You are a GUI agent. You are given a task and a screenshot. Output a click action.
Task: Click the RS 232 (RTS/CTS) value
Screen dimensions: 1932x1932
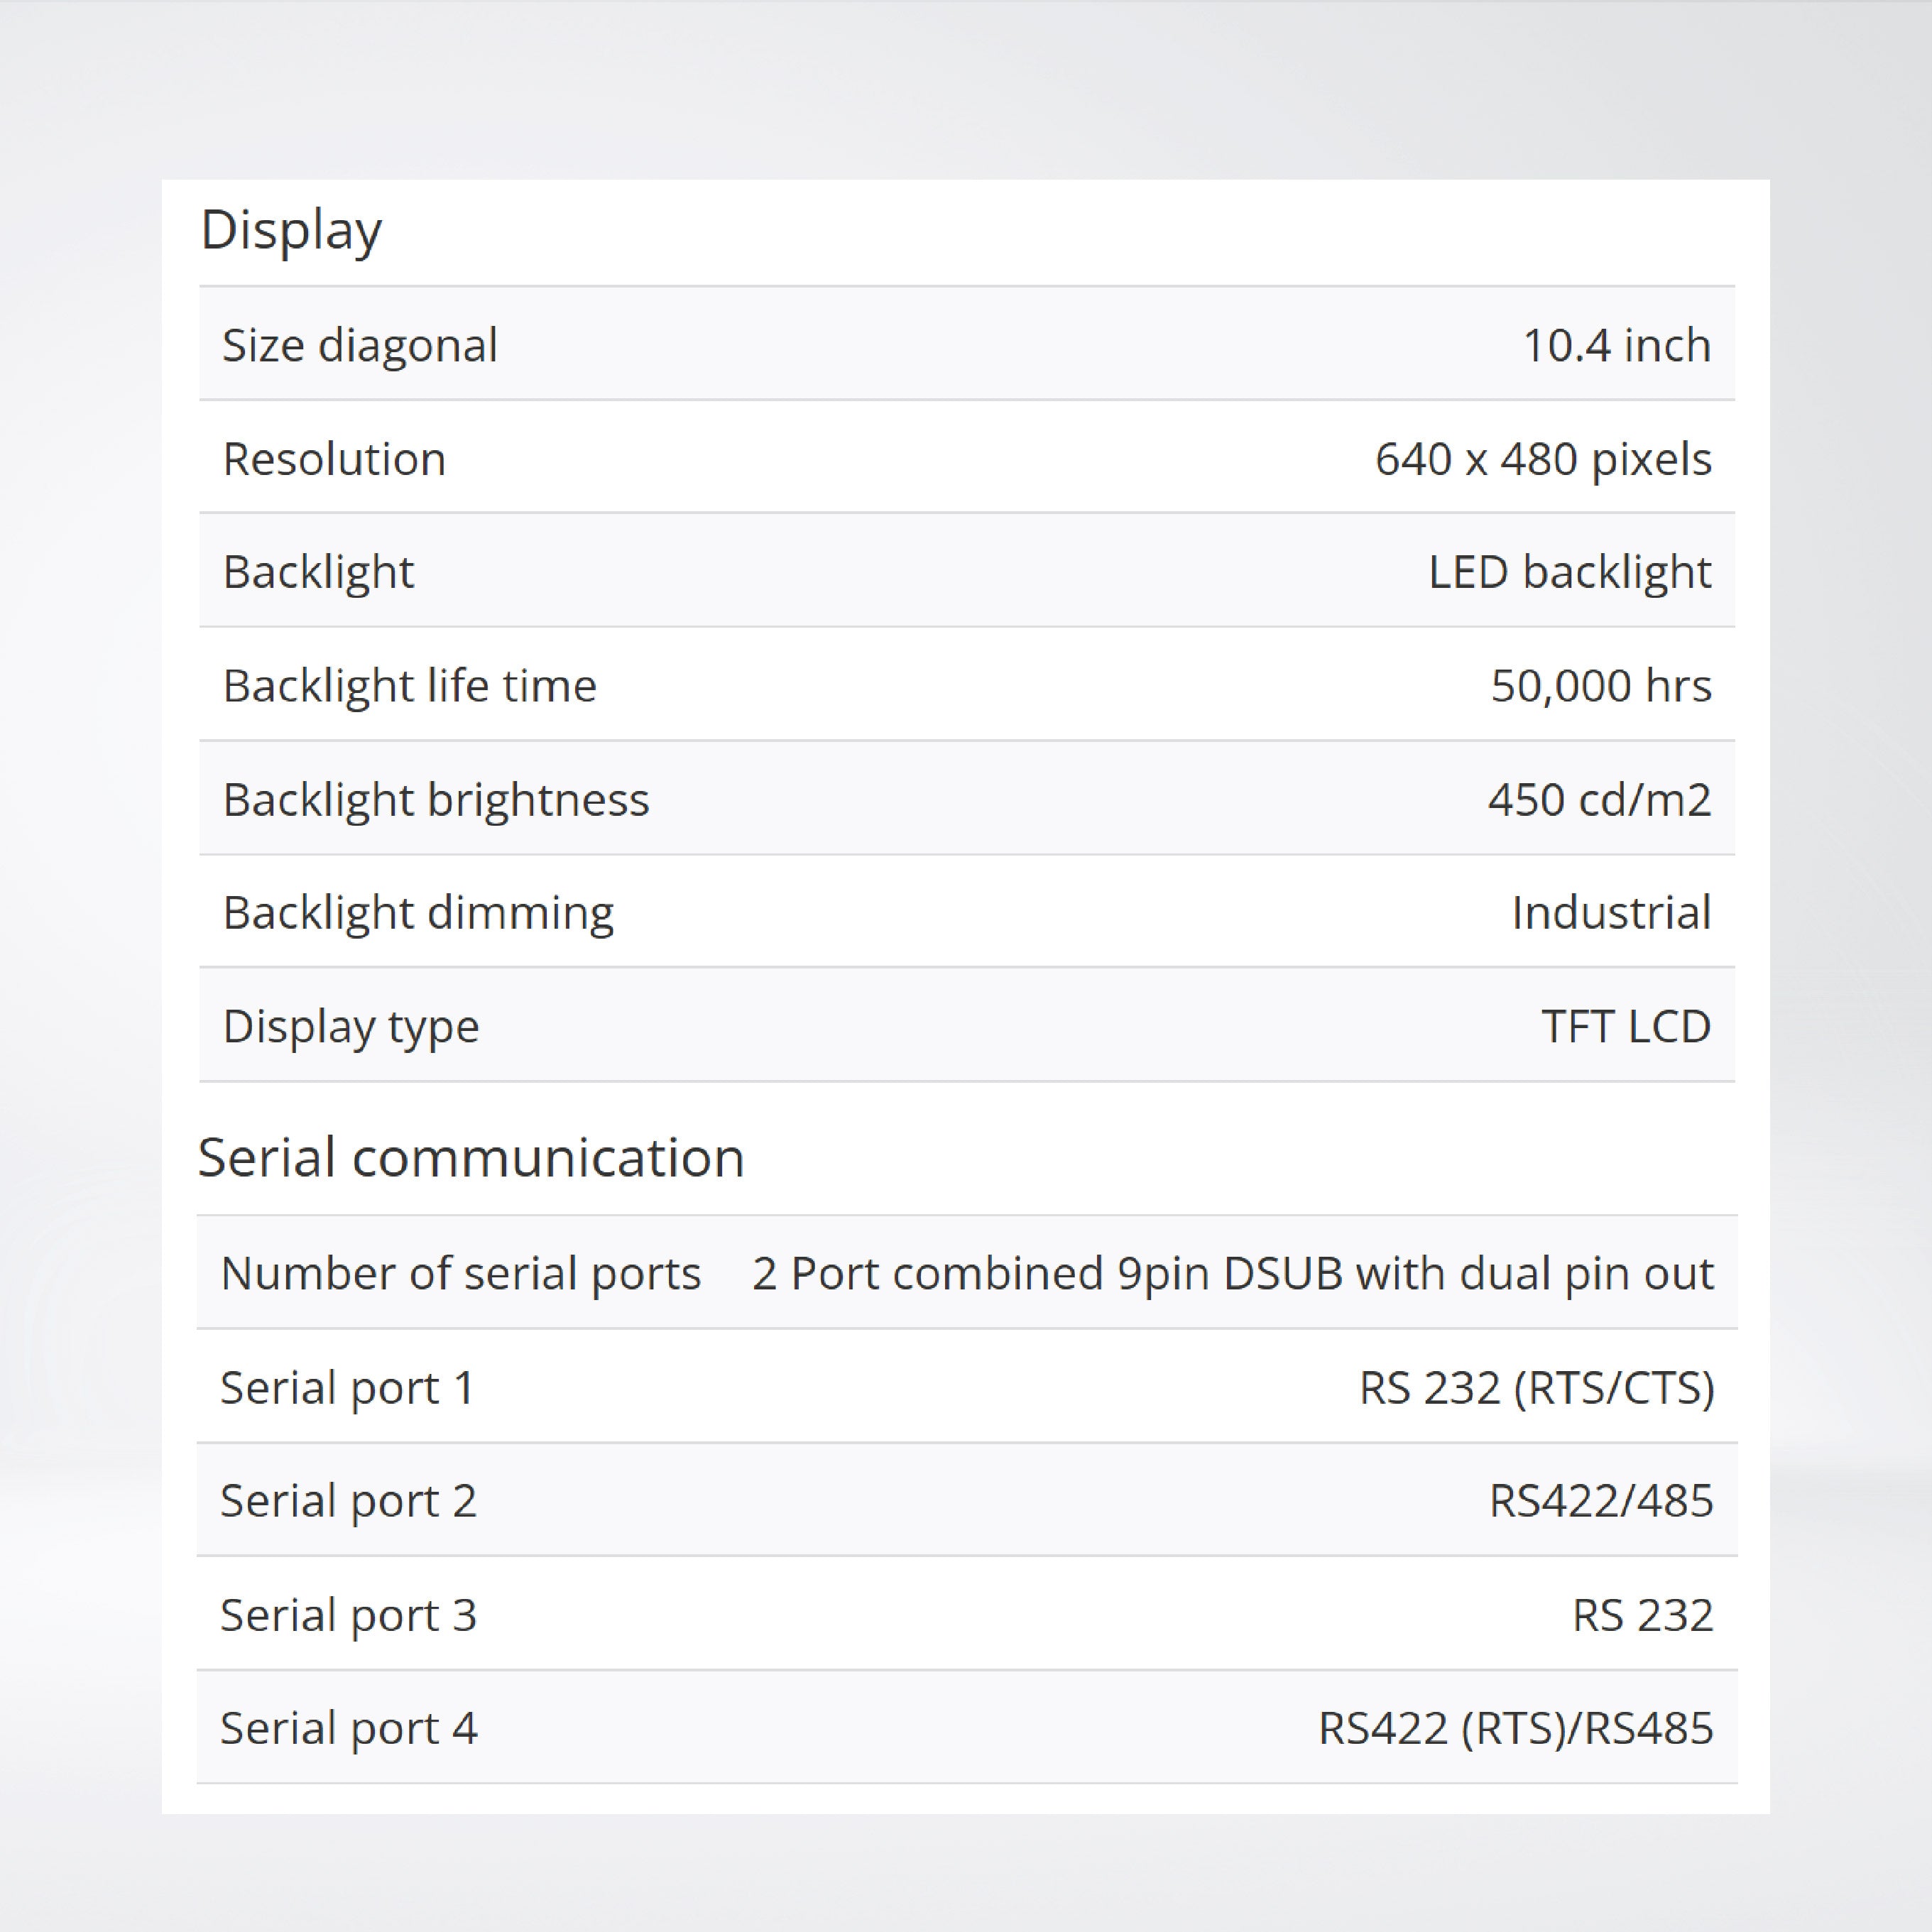[1536, 1388]
